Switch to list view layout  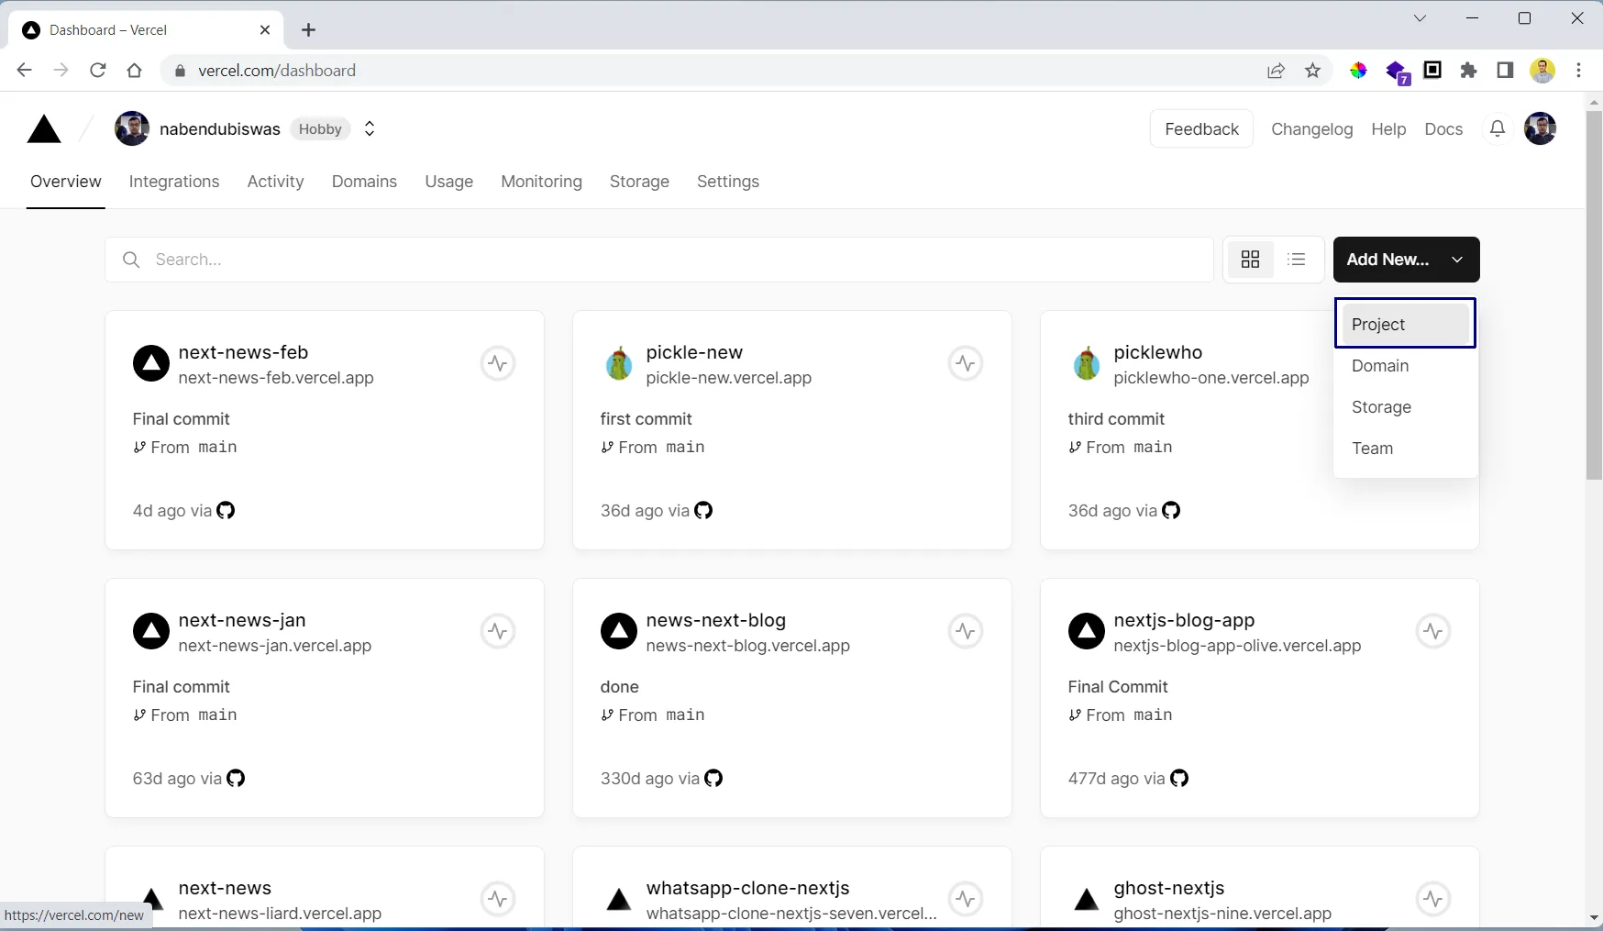pos(1297,260)
